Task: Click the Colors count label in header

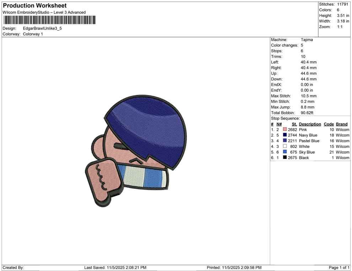Action: (x=325, y=10)
